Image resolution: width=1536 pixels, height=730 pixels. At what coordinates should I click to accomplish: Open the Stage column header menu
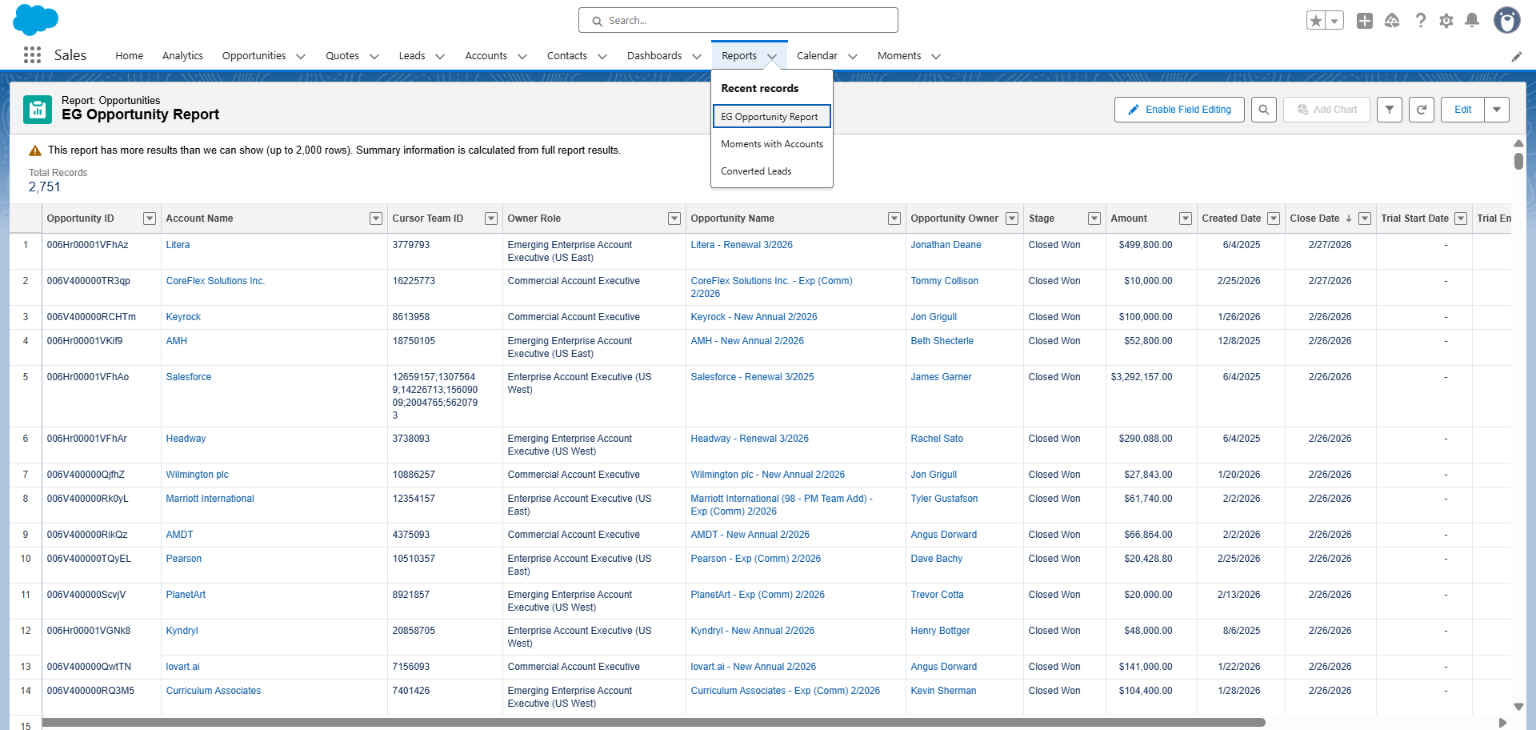tap(1094, 218)
